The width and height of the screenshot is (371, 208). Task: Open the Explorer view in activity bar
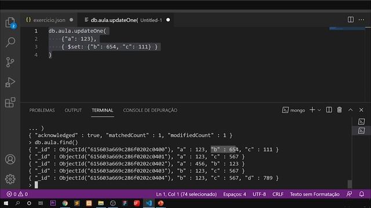(10, 23)
